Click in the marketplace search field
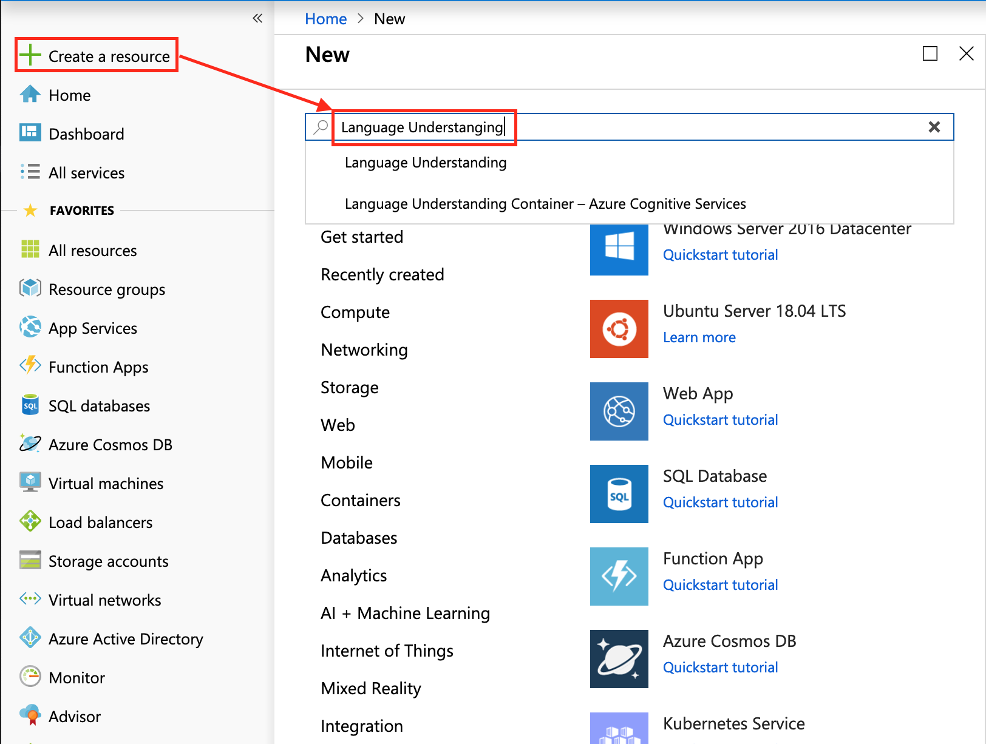The image size is (986, 744). pos(630,127)
